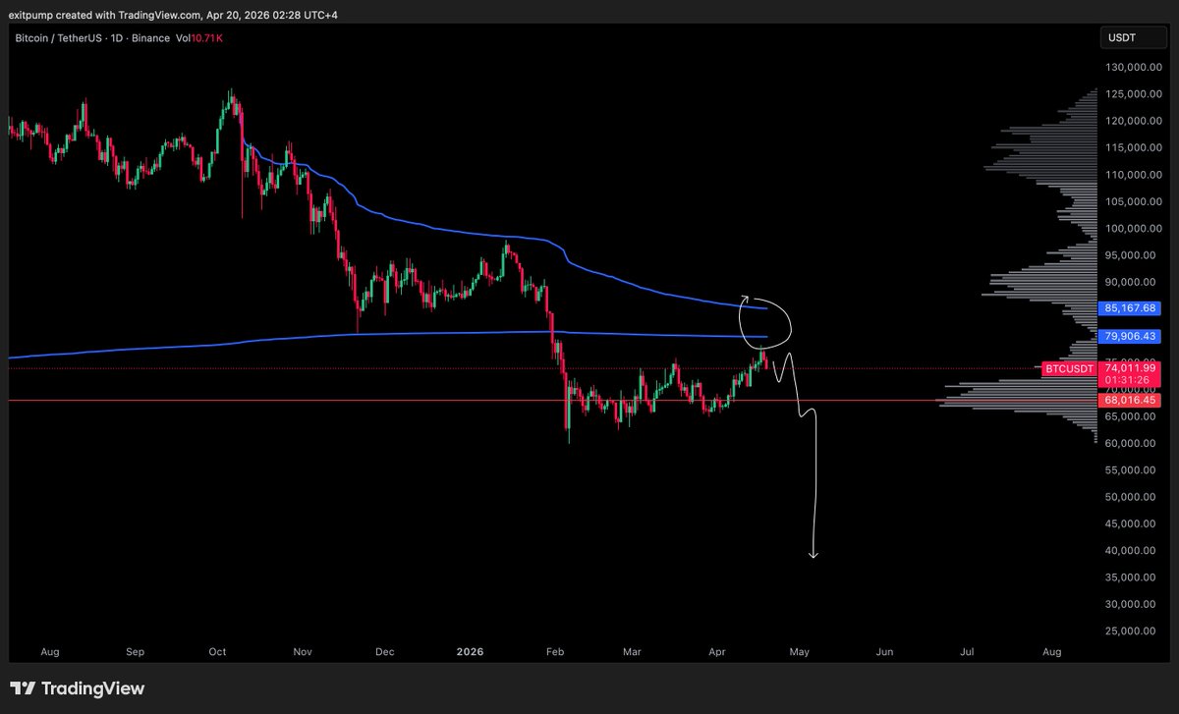
Task: Click the Oct time axis label
Action: click(x=218, y=651)
